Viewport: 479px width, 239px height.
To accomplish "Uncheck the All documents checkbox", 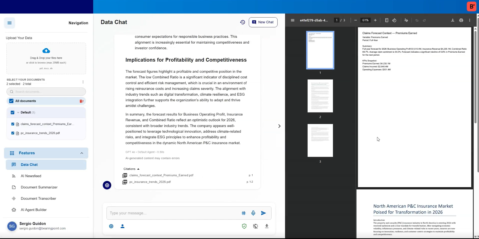I will coord(11,101).
